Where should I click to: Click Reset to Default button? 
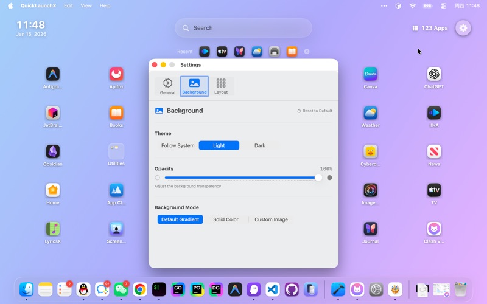(x=315, y=111)
